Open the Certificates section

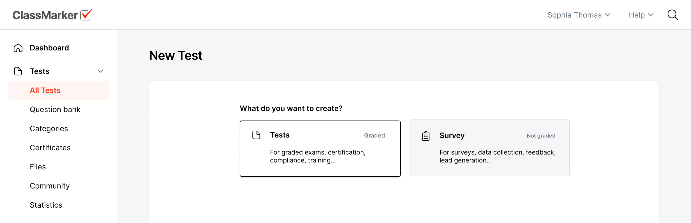coord(50,148)
